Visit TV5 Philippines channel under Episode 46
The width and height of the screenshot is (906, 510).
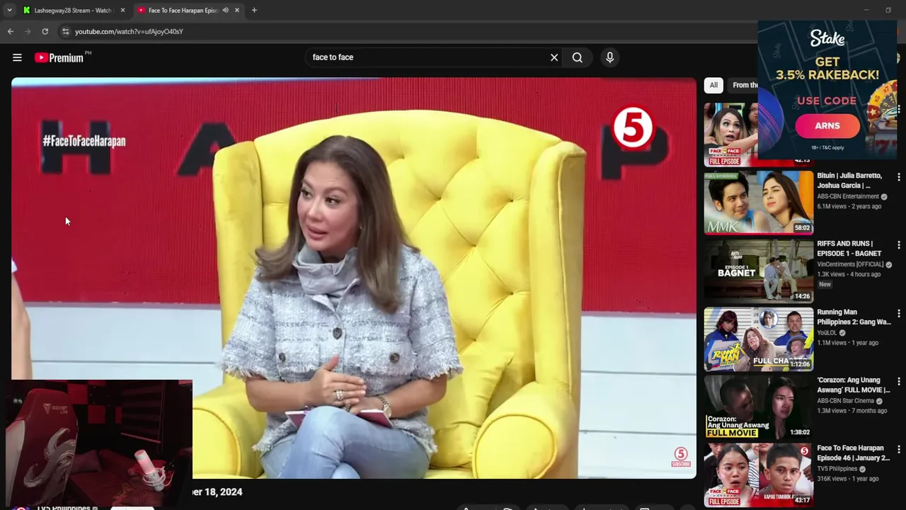(x=837, y=468)
